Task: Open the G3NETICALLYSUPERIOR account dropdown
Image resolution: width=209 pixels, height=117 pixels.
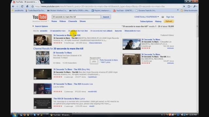Action: click(147, 17)
